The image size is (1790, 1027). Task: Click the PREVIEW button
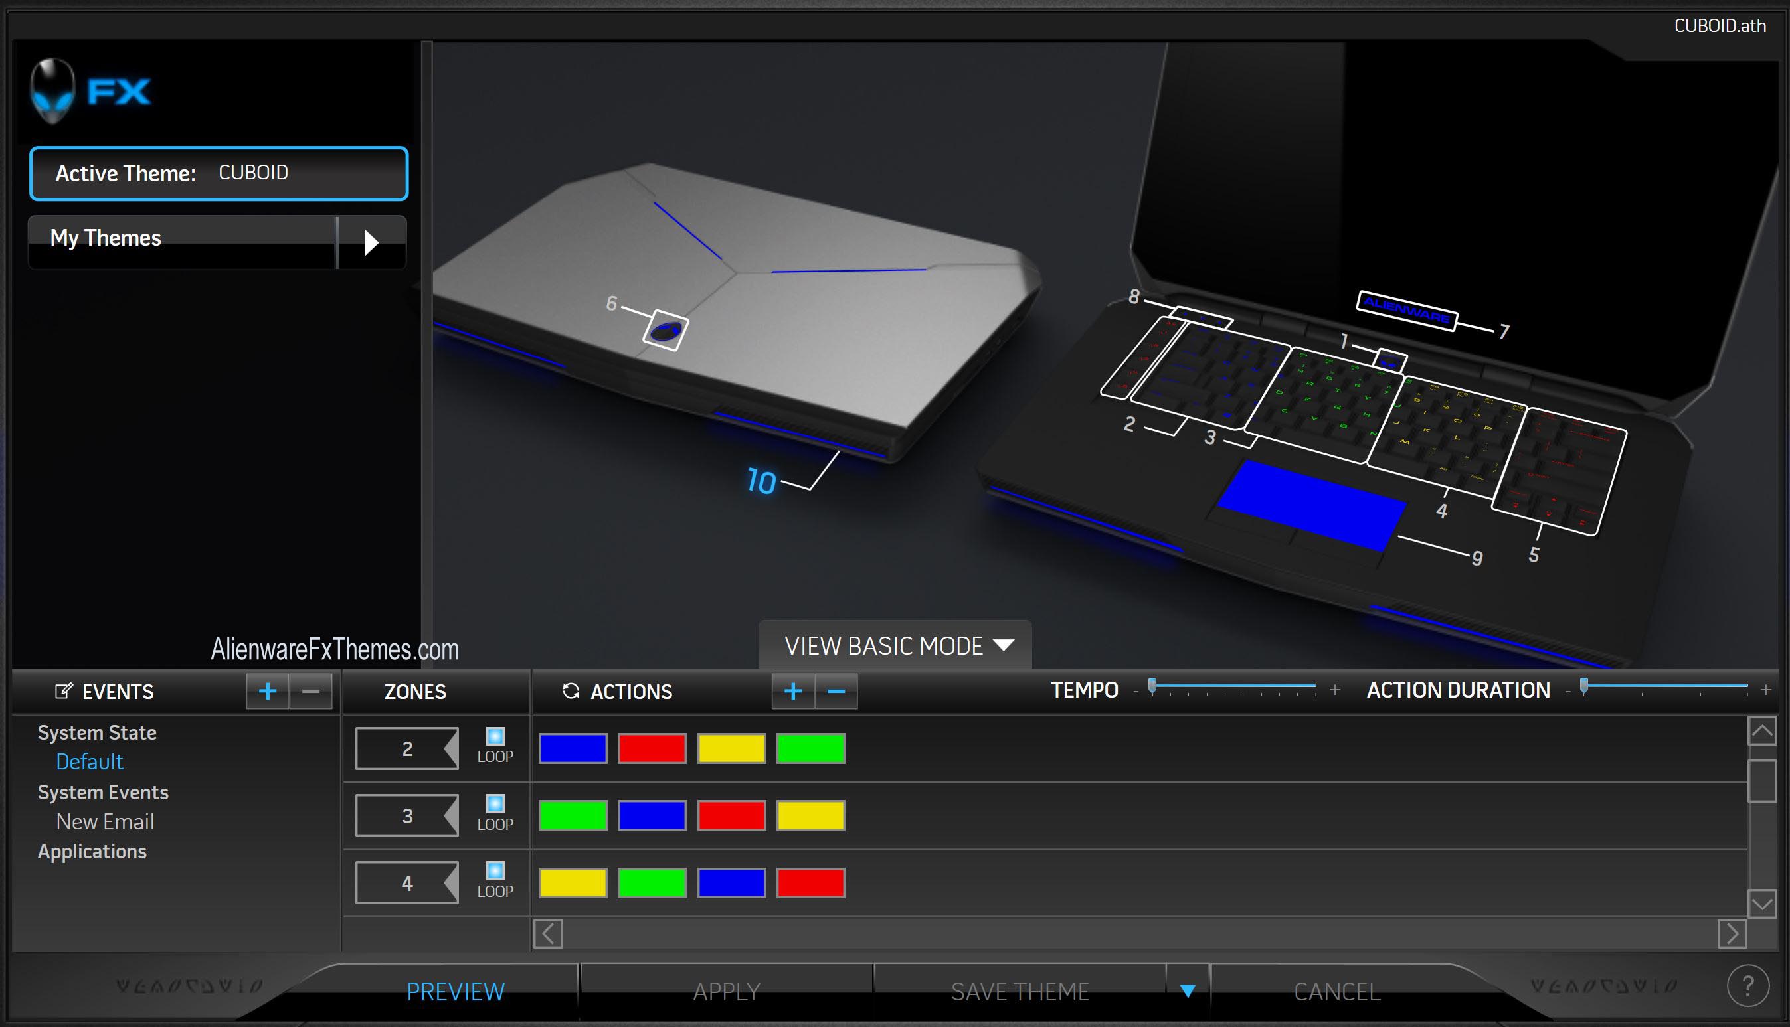456,991
